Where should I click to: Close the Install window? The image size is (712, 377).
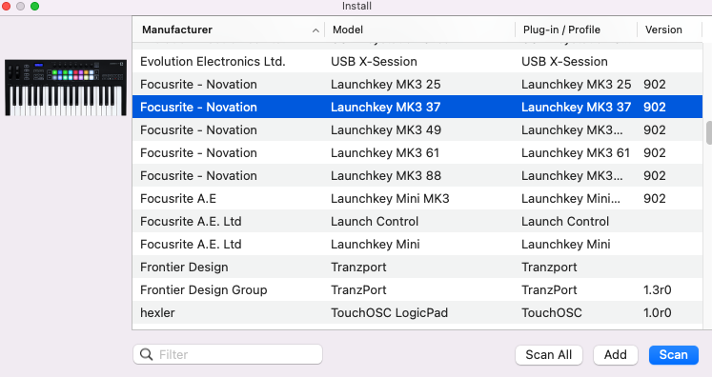pos(6,6)
